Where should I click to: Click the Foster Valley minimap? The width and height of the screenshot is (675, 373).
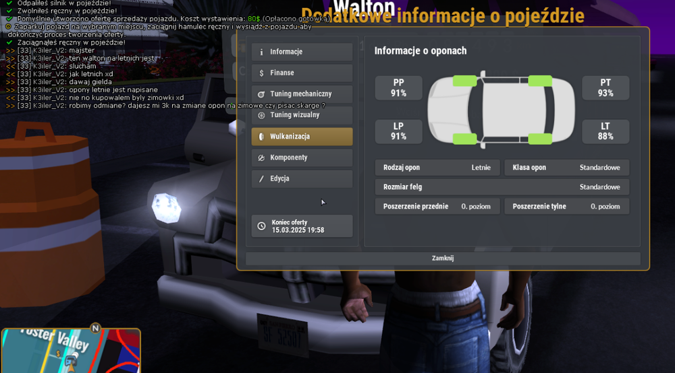pos(71,351)
